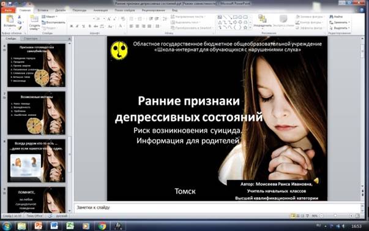Click zoom out minus button
The image size is (369, 231).
pos(321,216)
